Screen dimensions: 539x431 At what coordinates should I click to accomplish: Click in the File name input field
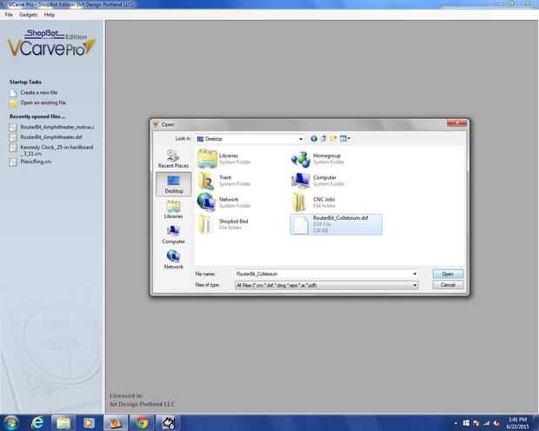(323, 274)
